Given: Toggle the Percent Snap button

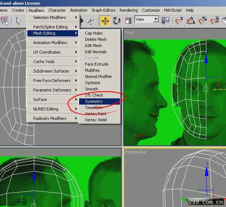Looking at the screenshot, I should point(202,21).
